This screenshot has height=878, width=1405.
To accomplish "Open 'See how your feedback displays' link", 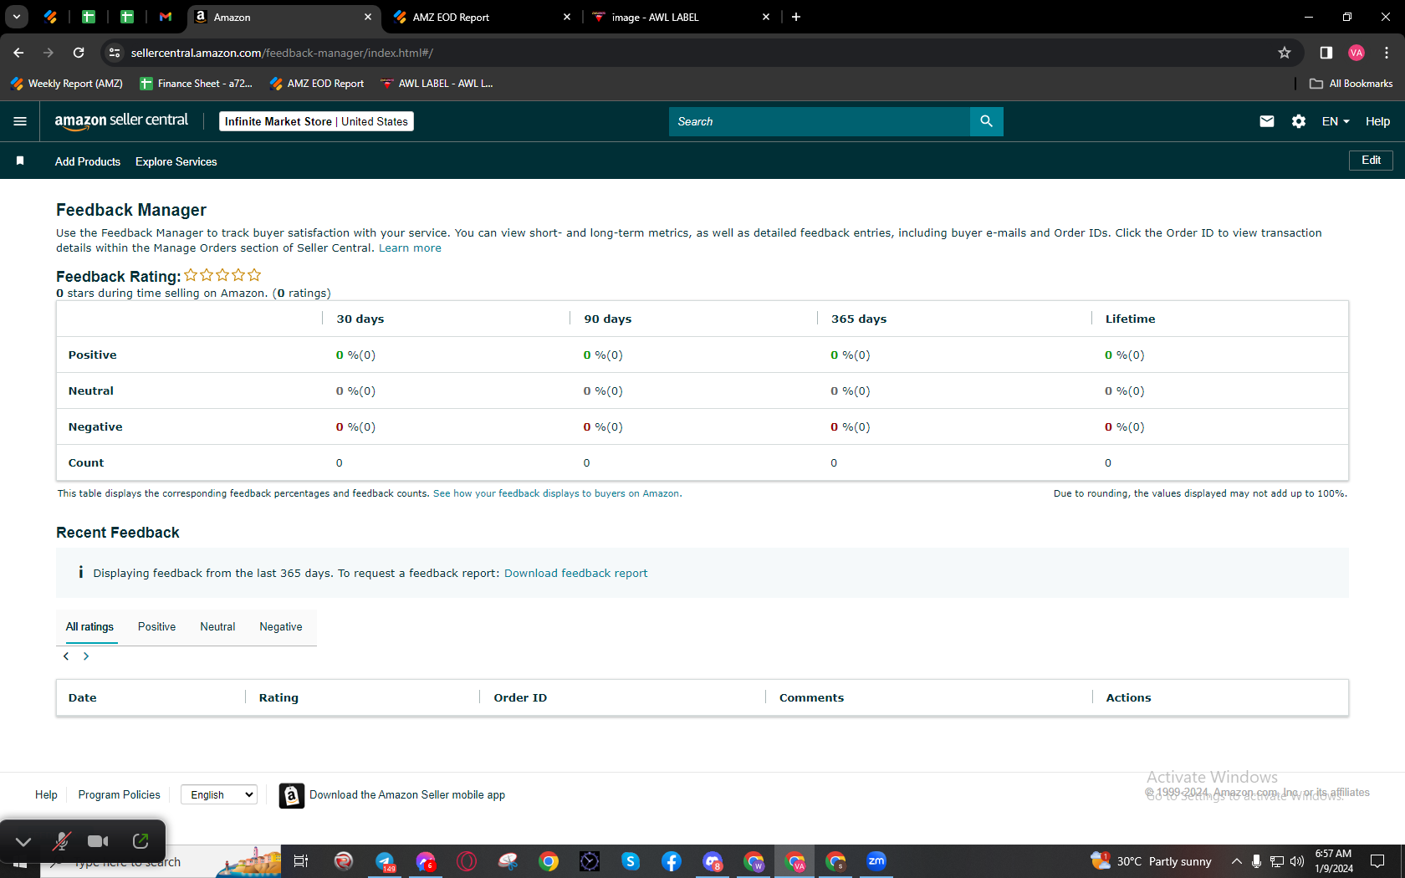I will [x=556, y=493].
